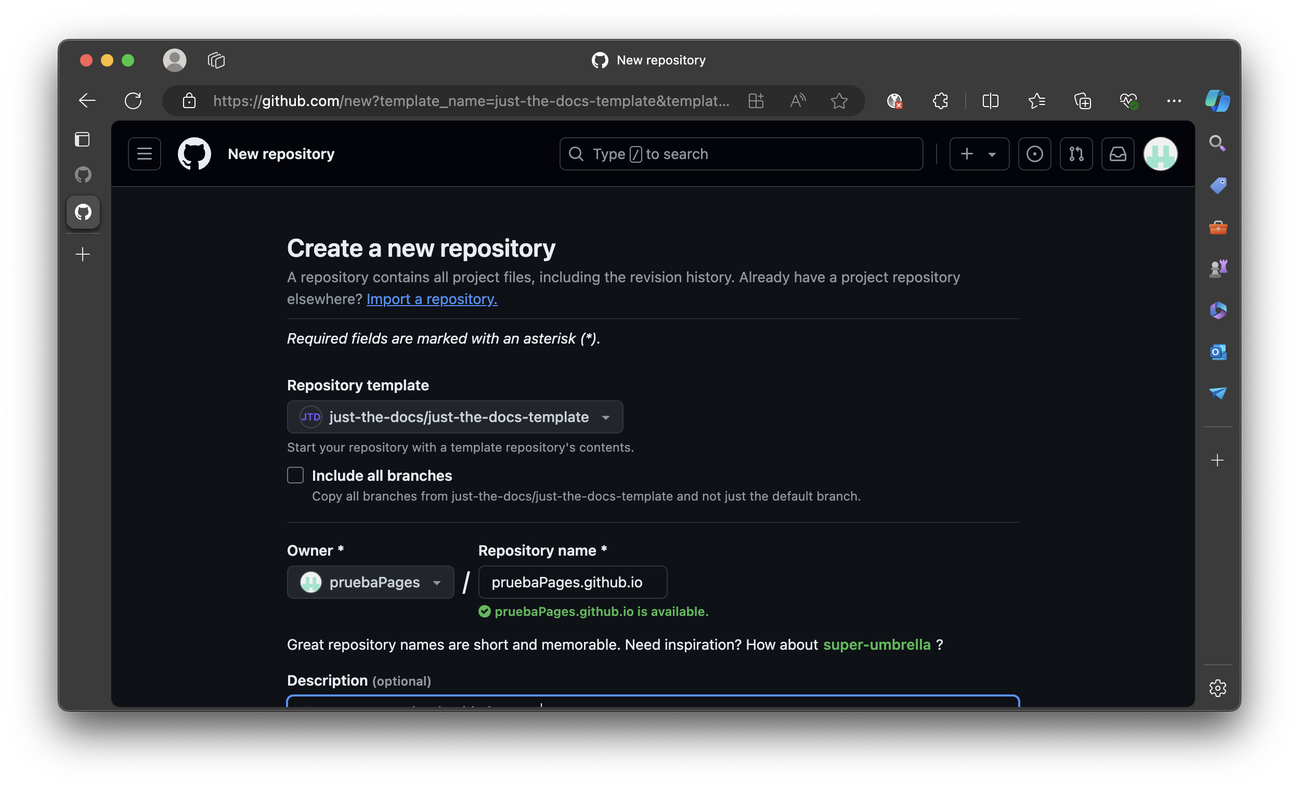
Task: Open the browser extensions puzzle icon
Action: [940, 101]
